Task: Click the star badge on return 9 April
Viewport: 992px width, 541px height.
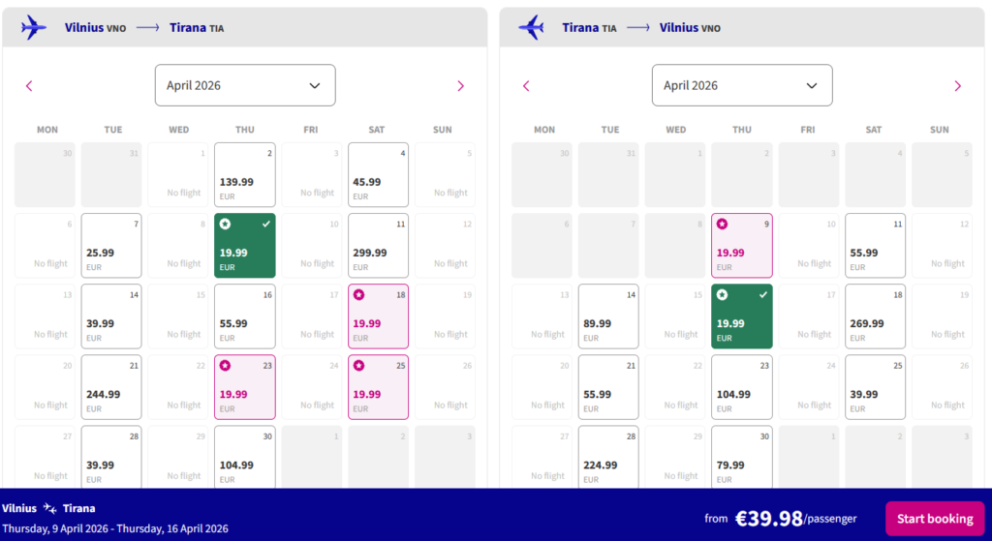Action: point(722,224)
